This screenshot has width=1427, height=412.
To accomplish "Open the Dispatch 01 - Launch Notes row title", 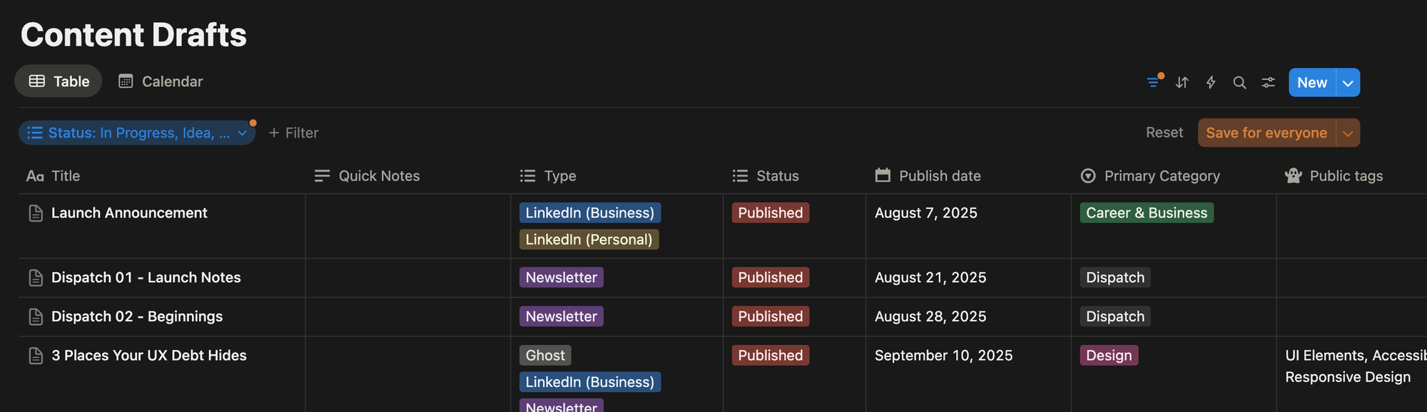I will tap(146, 277).
